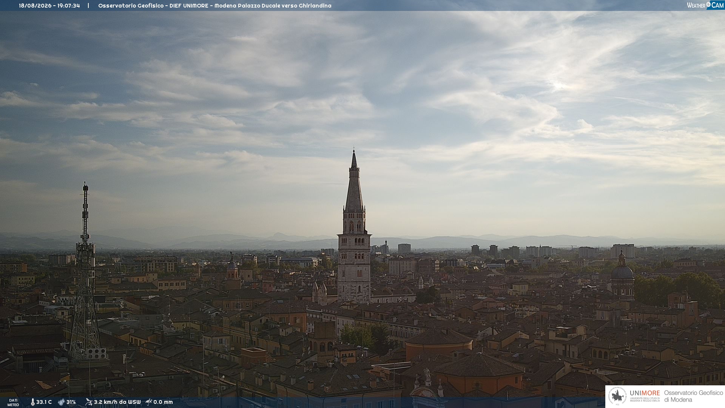
Task: Click the thermometer temperature icon
Action: (32, 402)
